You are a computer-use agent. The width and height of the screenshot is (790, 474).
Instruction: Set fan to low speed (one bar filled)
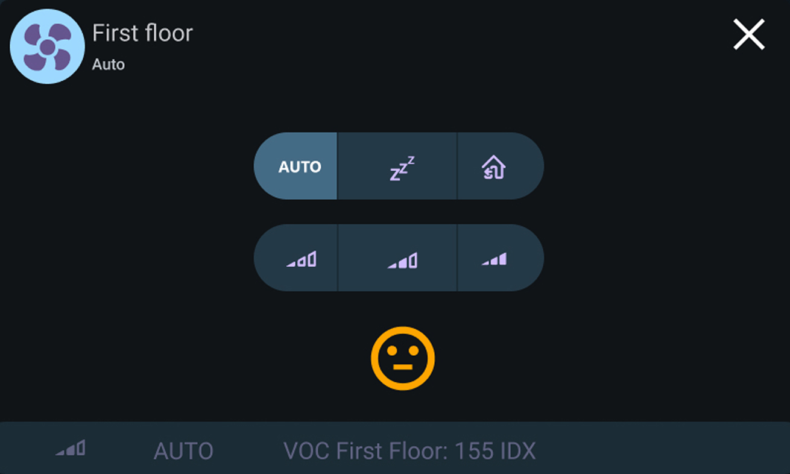[301, 259]
